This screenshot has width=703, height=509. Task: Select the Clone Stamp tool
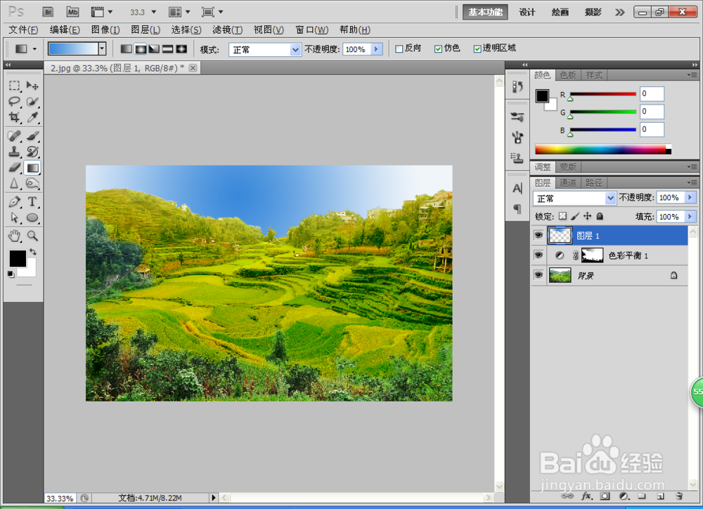point(14,152)
